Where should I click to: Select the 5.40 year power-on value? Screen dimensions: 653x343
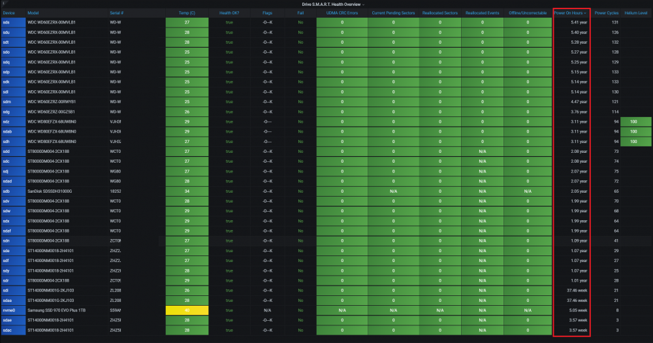coord(579,32)
